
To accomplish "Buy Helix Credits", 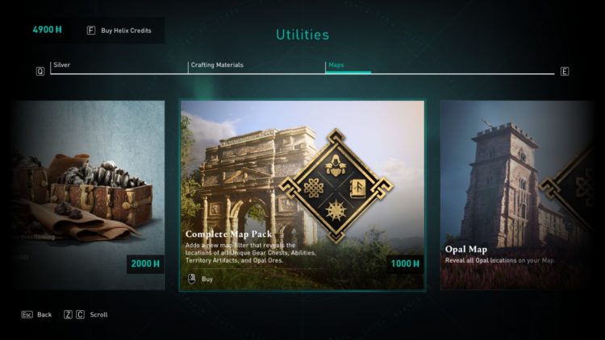I will pos(126,31).
